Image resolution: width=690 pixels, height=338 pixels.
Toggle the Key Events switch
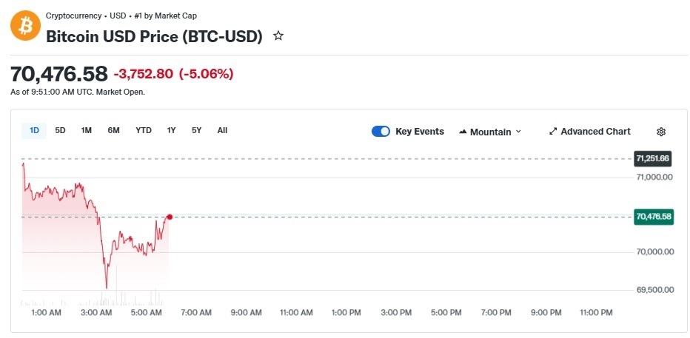pos(381,132)
